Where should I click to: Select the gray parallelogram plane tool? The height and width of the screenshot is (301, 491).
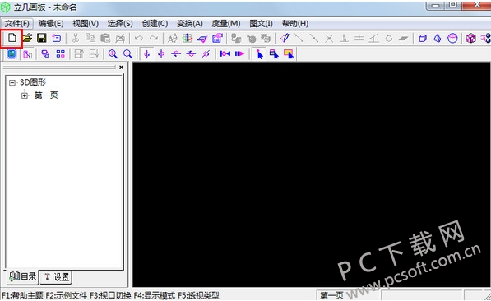pos(403,38)
